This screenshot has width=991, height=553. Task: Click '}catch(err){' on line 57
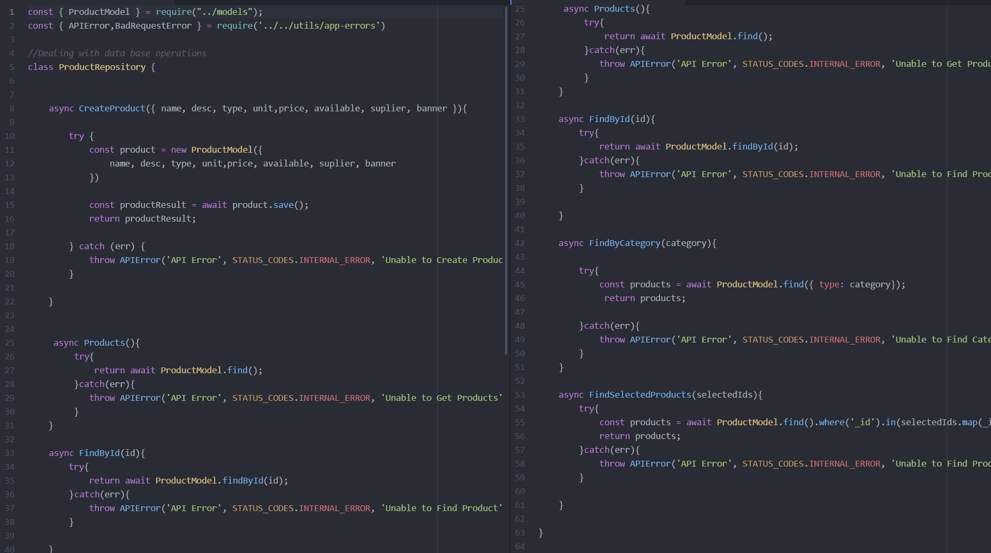(609, 450)
